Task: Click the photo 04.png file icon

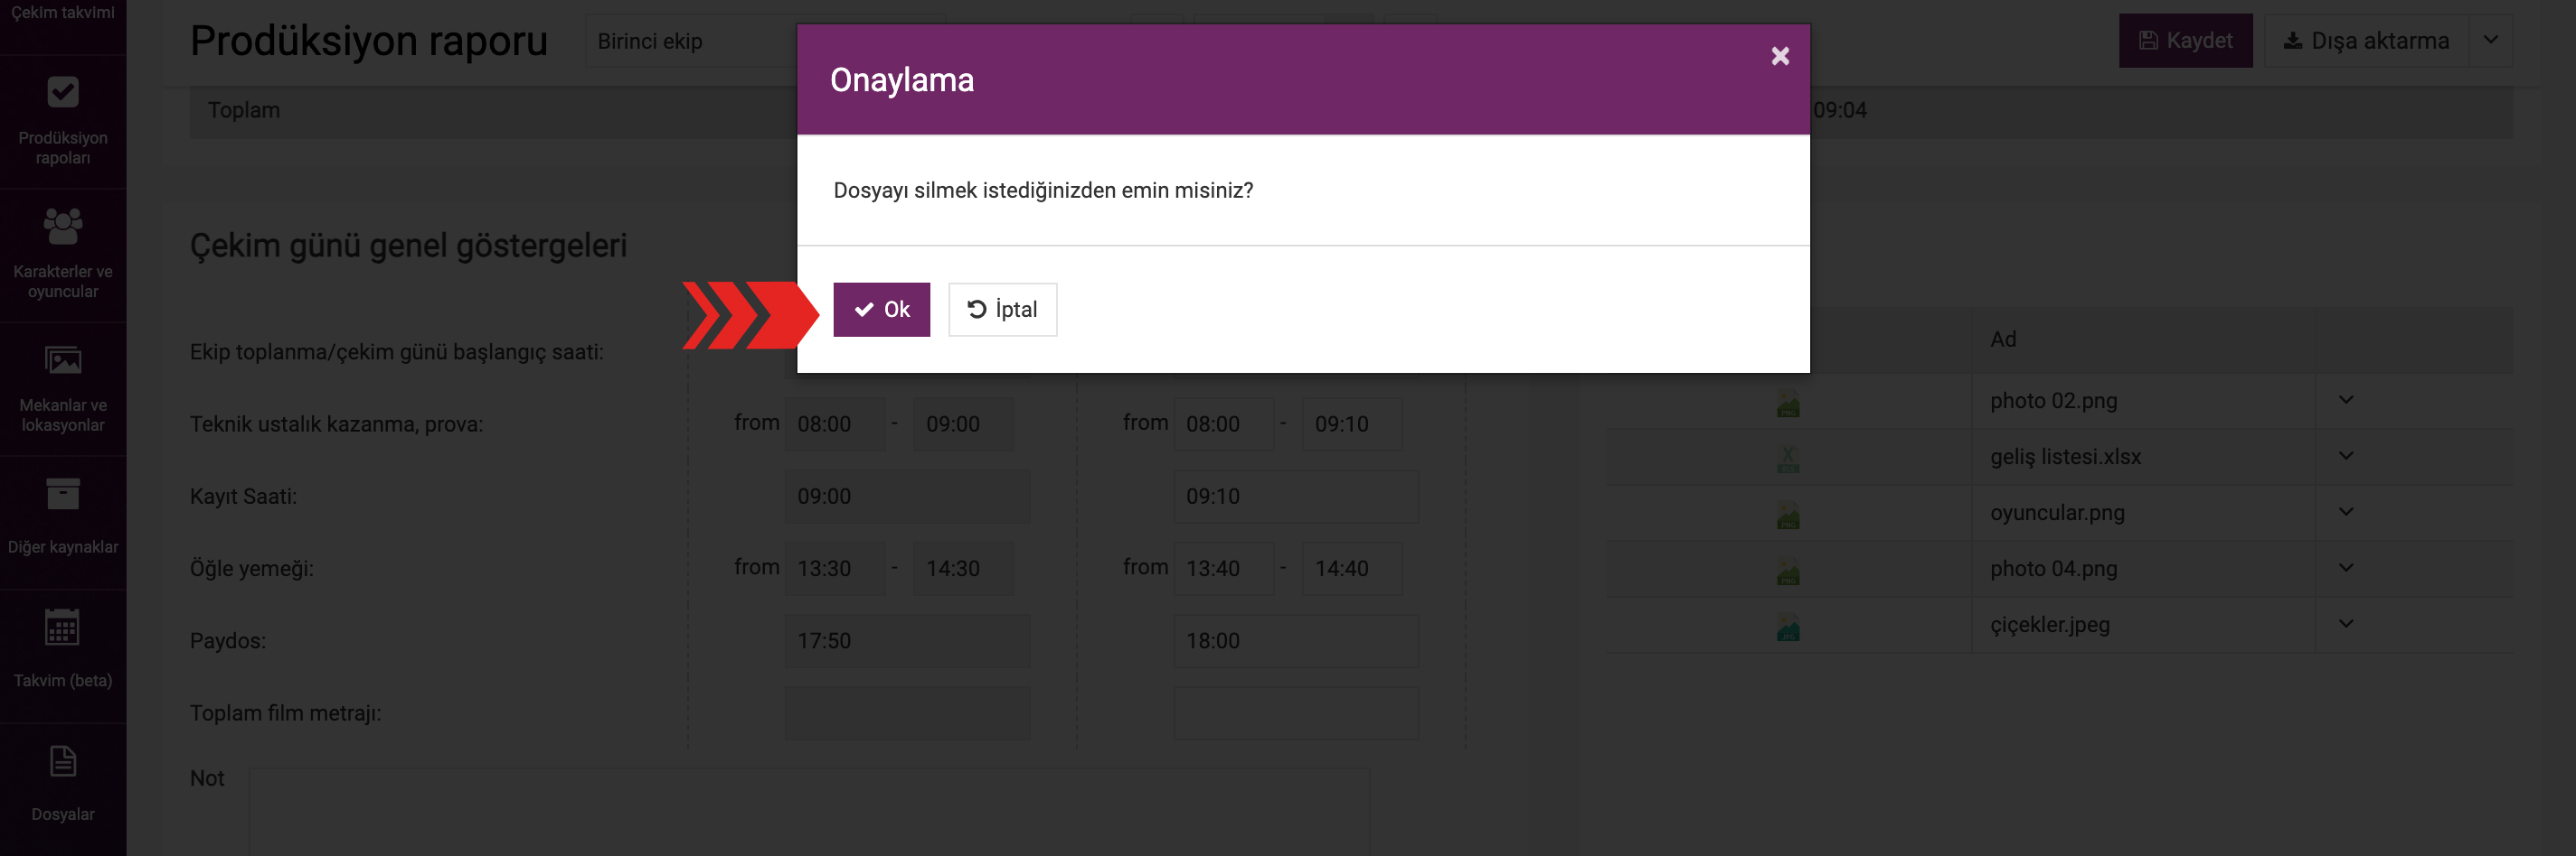Action: 1787,572
